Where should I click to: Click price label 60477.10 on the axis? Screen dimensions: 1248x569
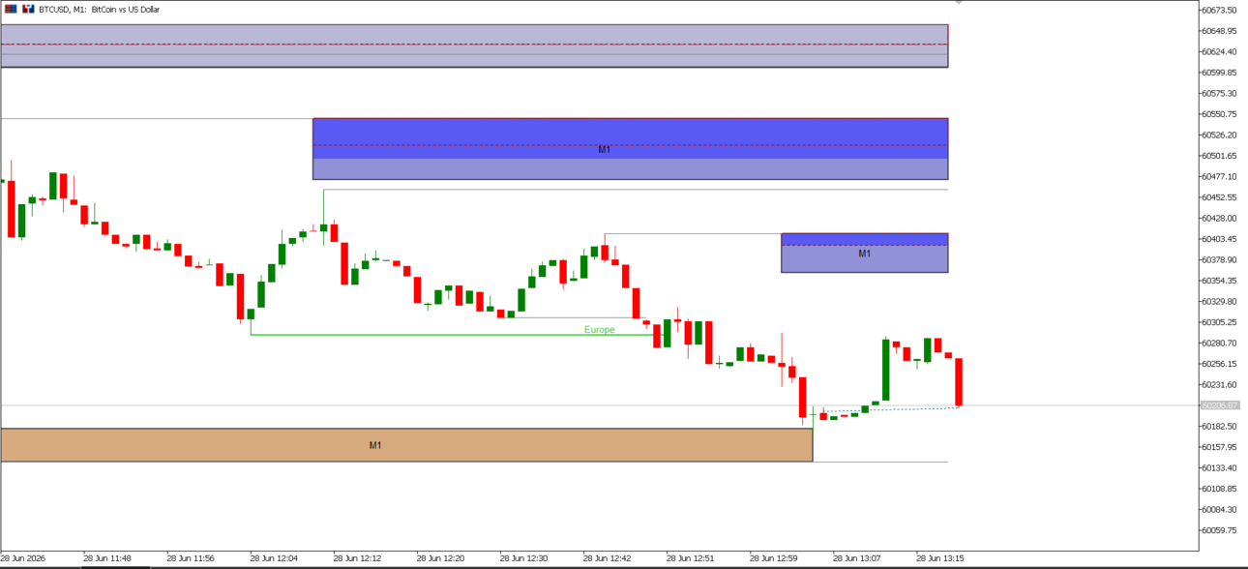coord(1219,176)
